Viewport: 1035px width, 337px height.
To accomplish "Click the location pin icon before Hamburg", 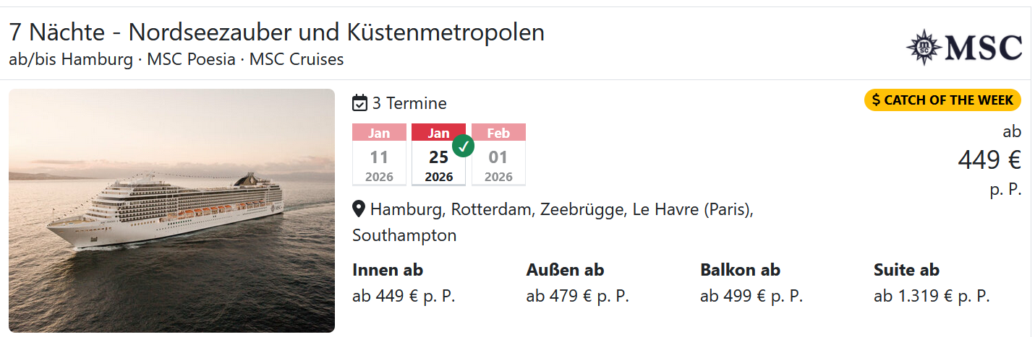I will click(359, 209).
